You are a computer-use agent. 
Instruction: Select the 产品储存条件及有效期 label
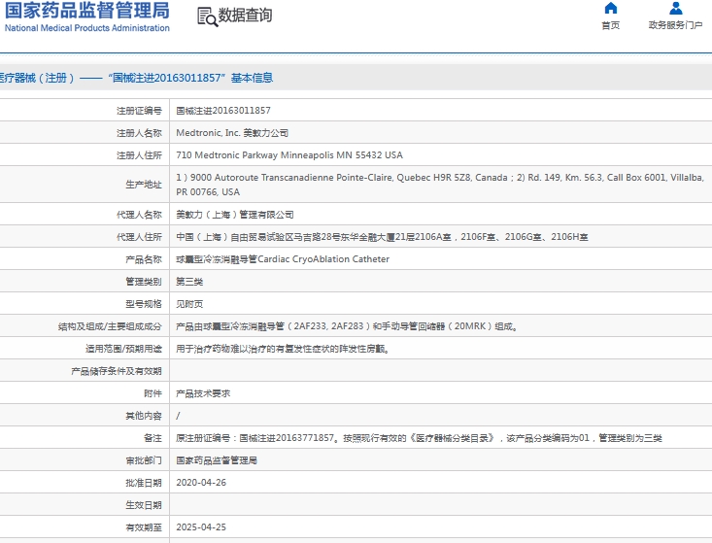tap(117, 371)
